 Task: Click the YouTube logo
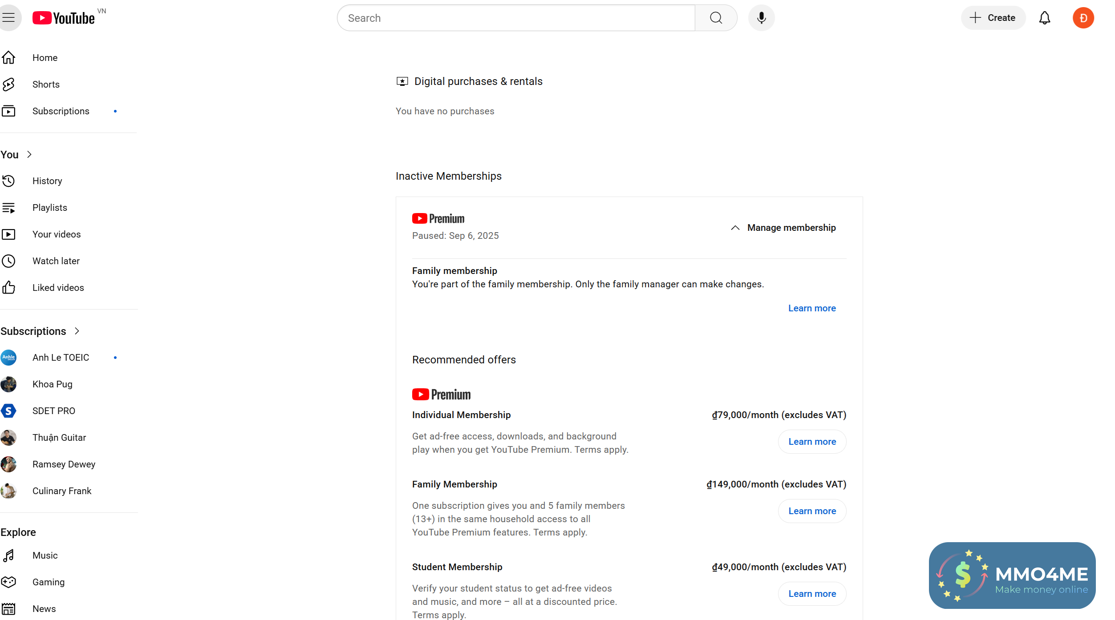[64, 18]
